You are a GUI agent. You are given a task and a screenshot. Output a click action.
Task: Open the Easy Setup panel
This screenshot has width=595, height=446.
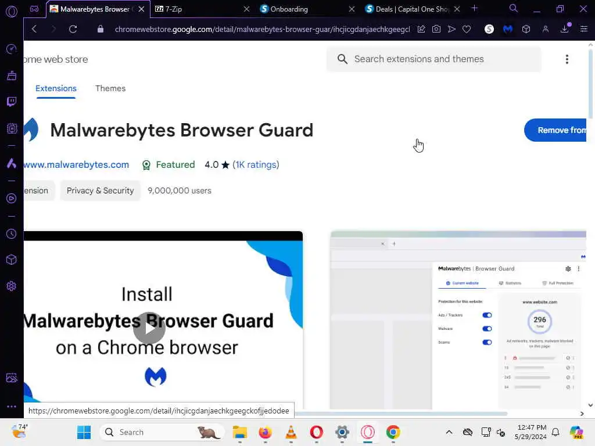click(584, 29)
